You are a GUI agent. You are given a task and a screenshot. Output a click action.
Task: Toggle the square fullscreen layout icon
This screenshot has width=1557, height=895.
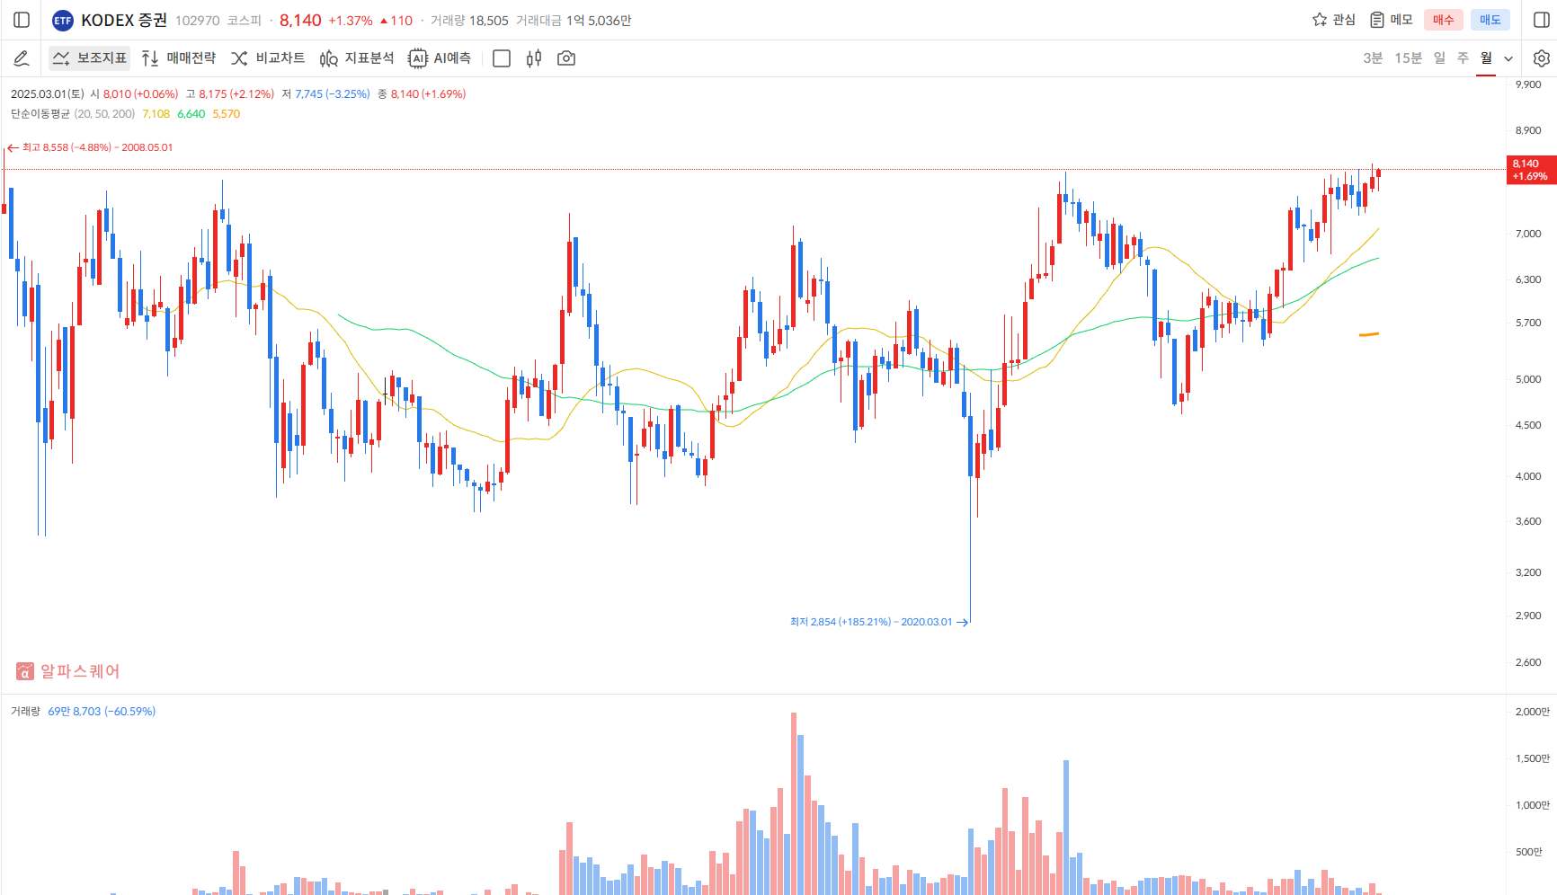tap(502, 58)
